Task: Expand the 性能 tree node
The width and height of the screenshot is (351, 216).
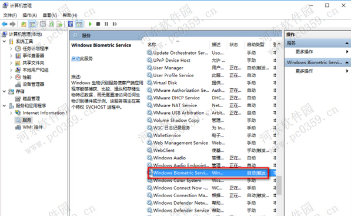Action: point(11,77)
